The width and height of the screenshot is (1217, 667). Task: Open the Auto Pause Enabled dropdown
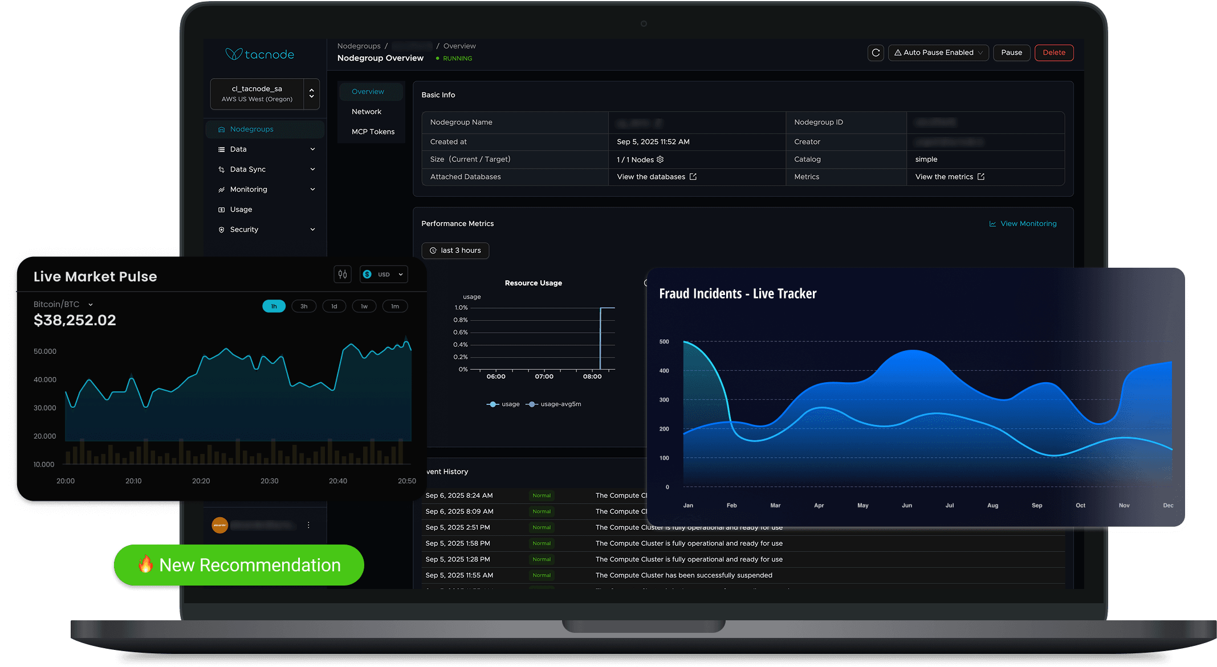(938, 52)
